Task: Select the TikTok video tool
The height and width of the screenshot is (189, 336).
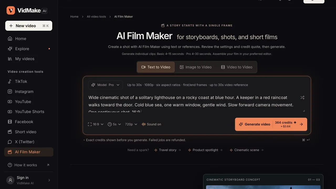Action: [29, 81]
